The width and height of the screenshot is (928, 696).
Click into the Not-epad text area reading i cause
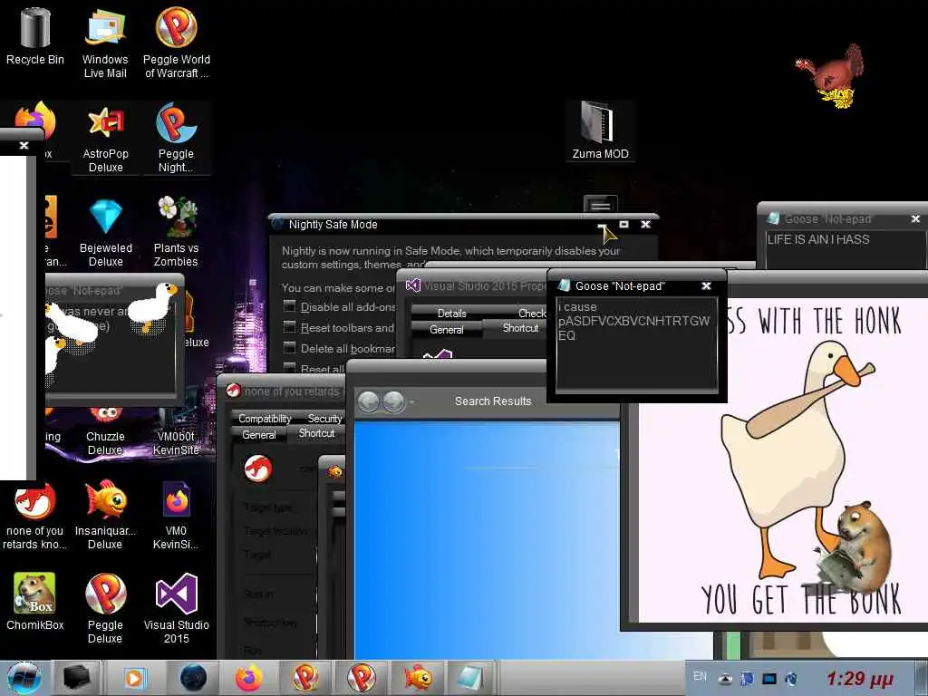pos(637,343)
